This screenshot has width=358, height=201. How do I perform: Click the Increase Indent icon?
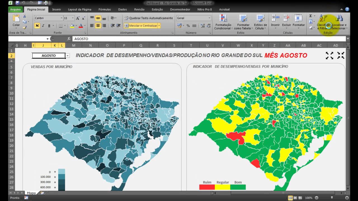(x=119, y=26)
